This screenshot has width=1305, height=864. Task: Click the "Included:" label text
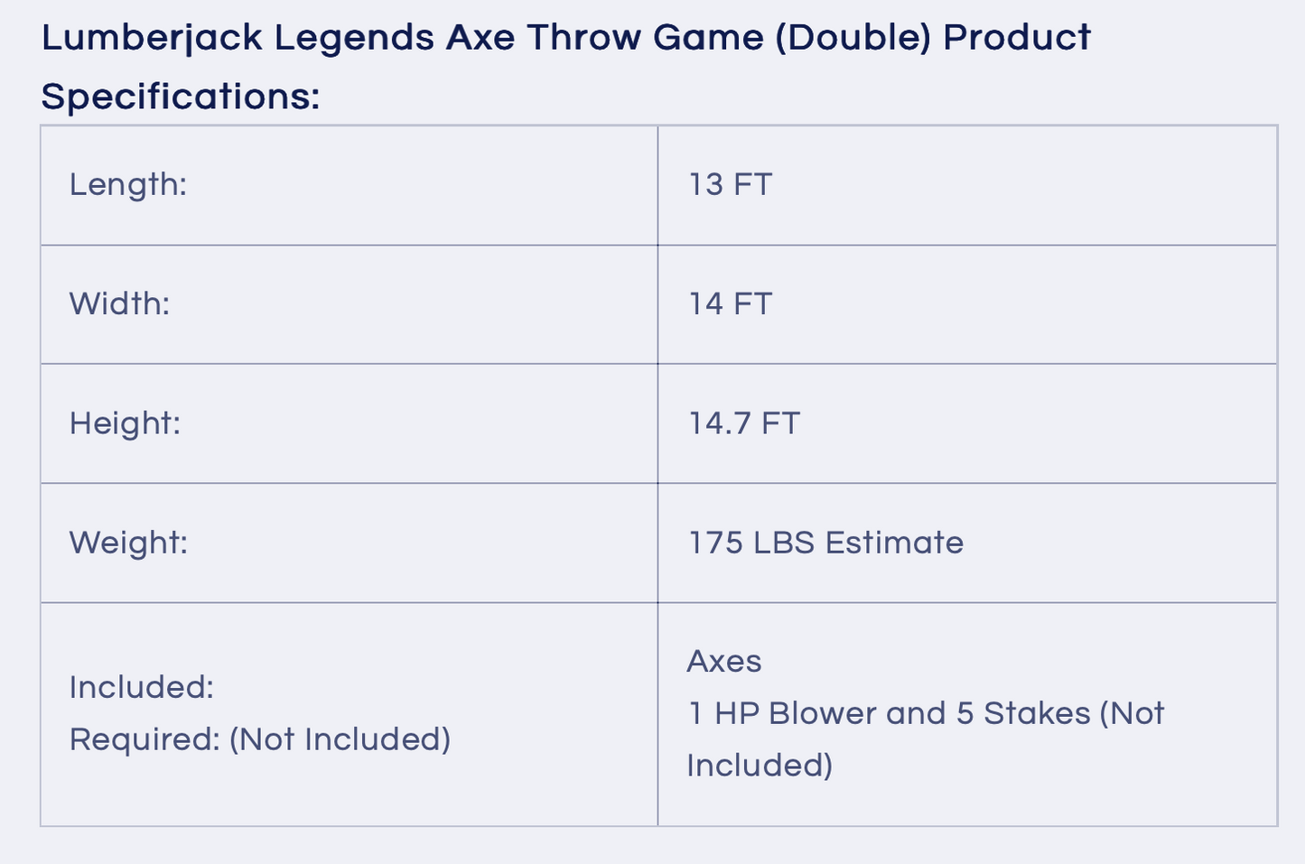tap(142, 688)
